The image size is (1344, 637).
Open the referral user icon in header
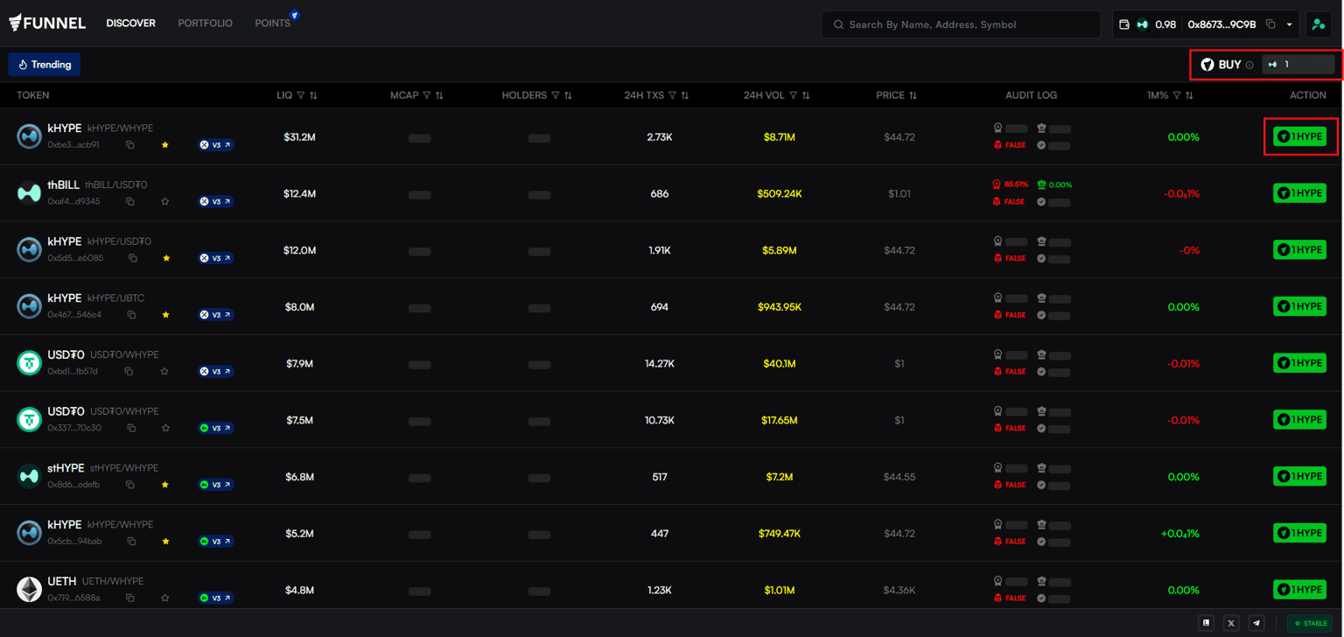pyautogui.click(x=1318, y=24)
